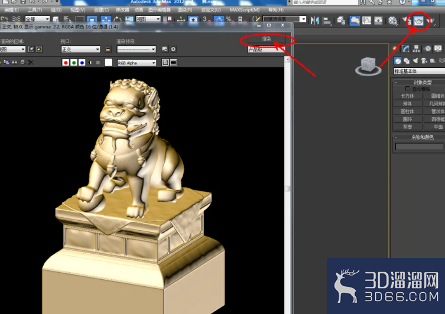445x314 pixels.
Task: Click the ViewCube in the viewport
Action: click(x=368, y=66)
